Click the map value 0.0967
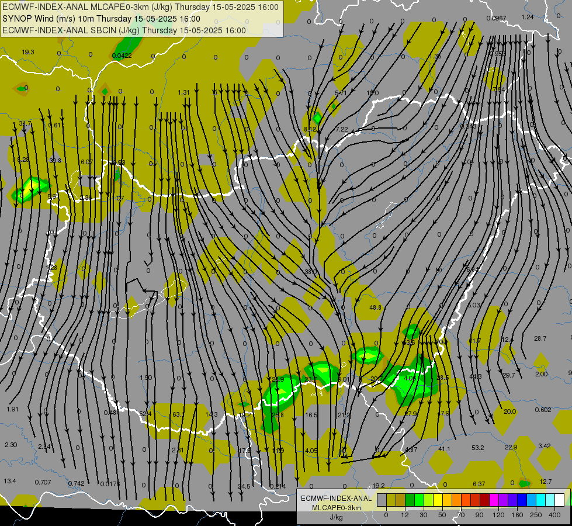572x526 pixels. (496, 18)
